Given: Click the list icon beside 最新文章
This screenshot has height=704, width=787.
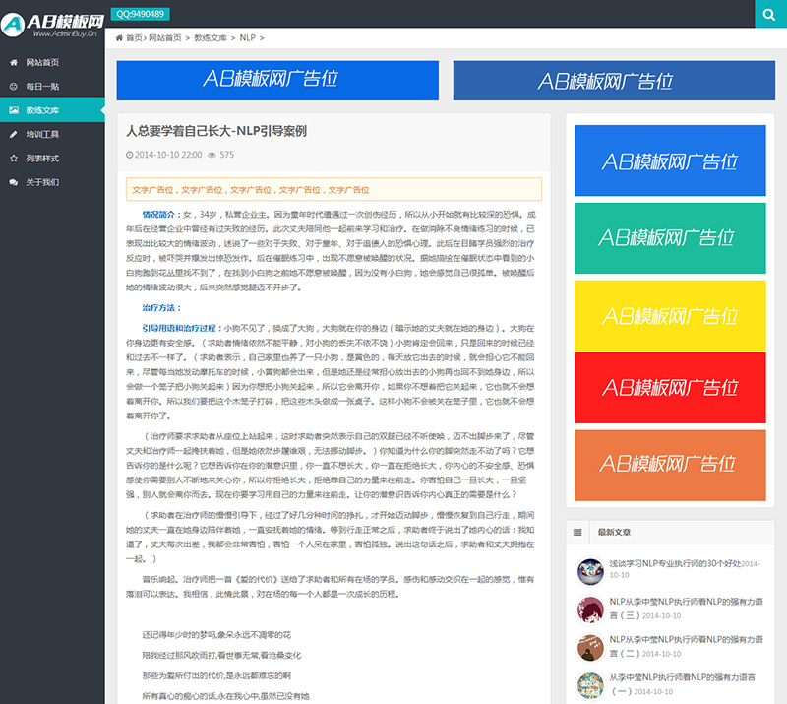Looking at the screenshot, I should [x=577, y=532].
